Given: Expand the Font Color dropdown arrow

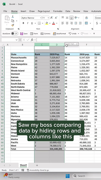Looking at the screenshot, I should [x=57, y=23].
